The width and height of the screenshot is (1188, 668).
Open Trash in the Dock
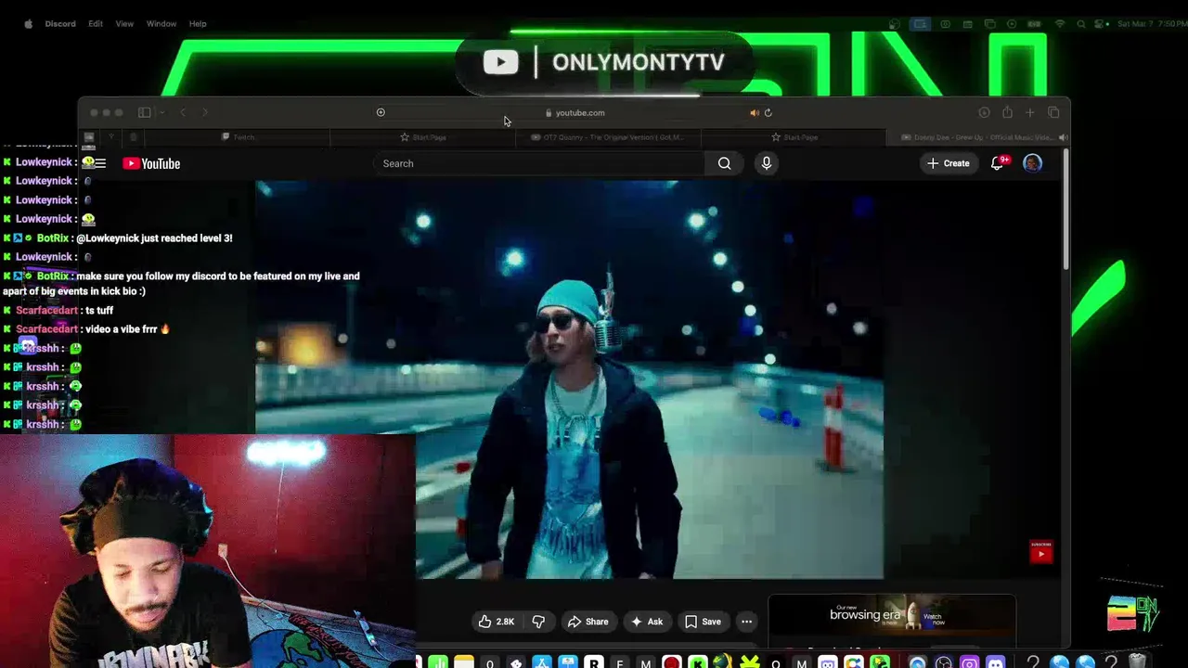1138,662
